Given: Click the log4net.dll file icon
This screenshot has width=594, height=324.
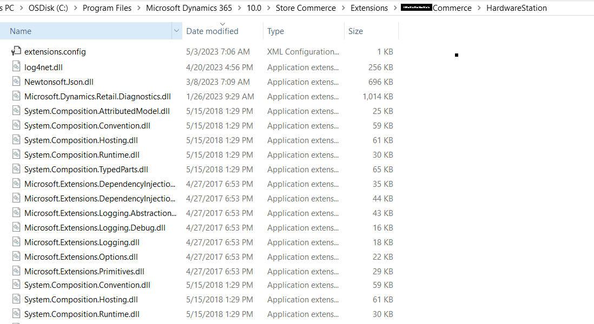Looking at the screenshot, I should coord(16,66).
